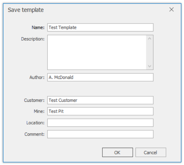184x165 pixels.
Task: Focus the Name field containing Test Template
Action: pos(100,27)
